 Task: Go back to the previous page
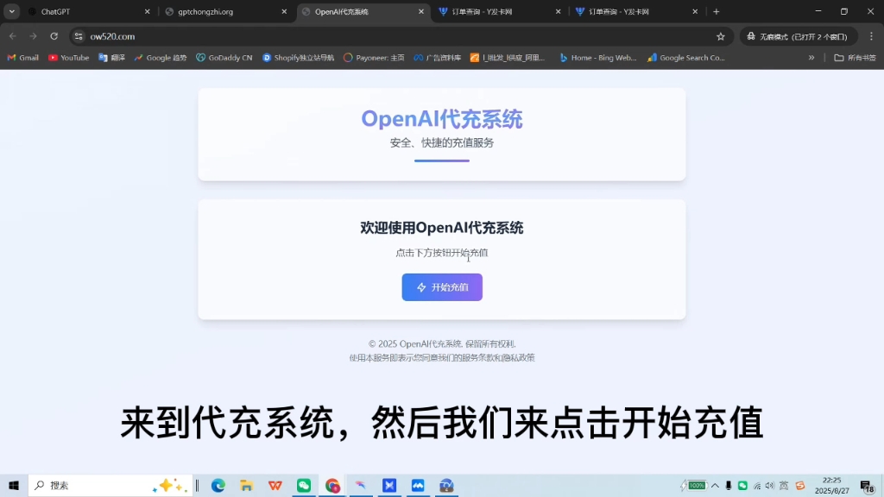13,36
